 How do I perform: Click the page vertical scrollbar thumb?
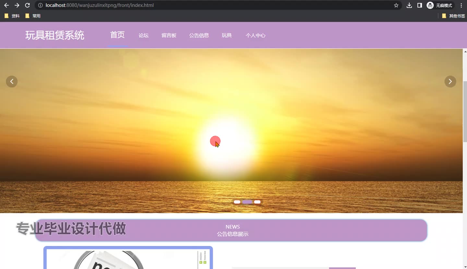coord(465,112)
